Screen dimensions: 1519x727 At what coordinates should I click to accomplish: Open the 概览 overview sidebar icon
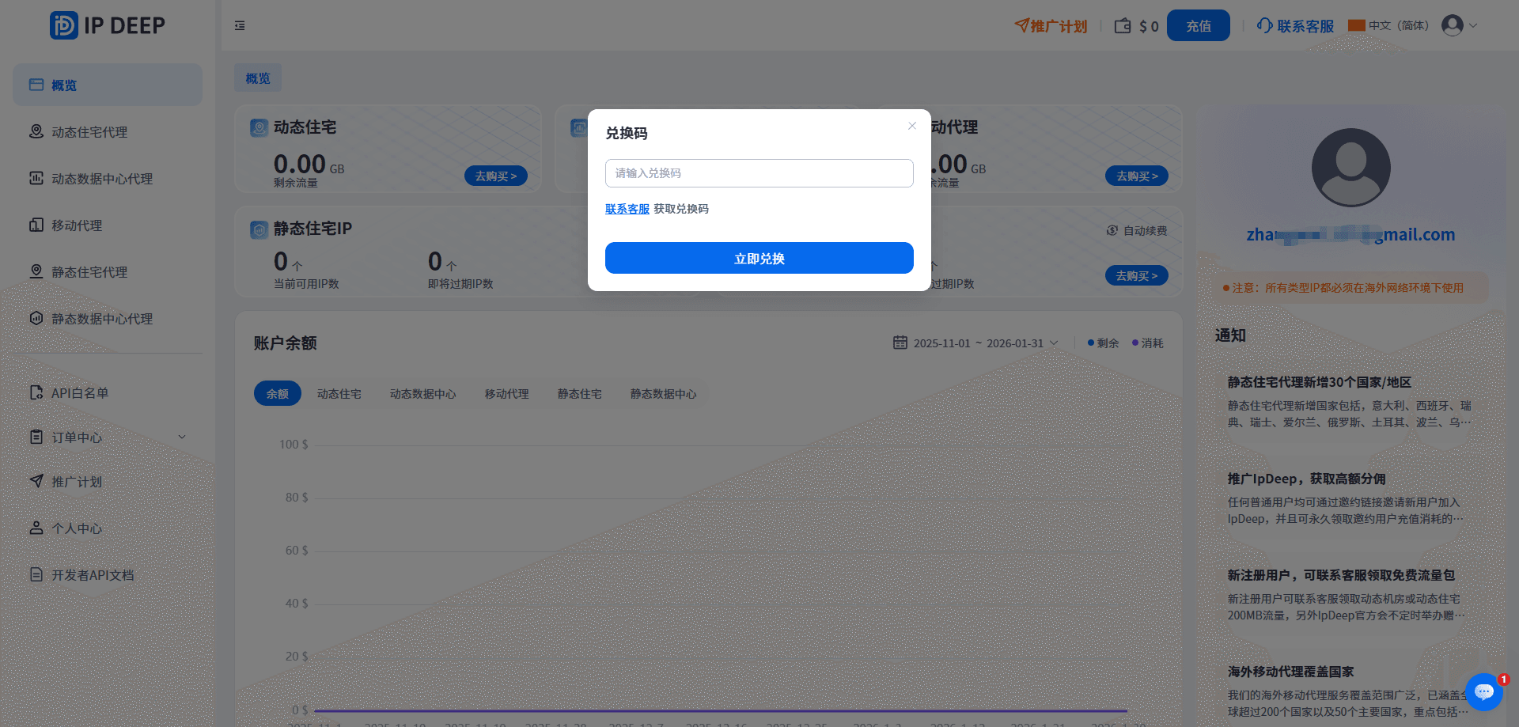(36, 85)
